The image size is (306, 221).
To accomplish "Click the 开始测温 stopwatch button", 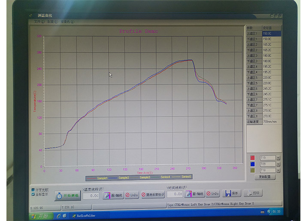I will click(67, 195).
